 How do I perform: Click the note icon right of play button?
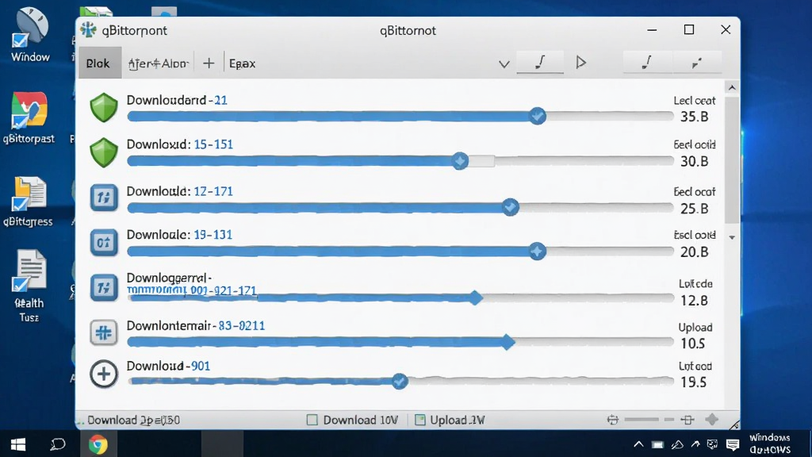click(647, 63)
